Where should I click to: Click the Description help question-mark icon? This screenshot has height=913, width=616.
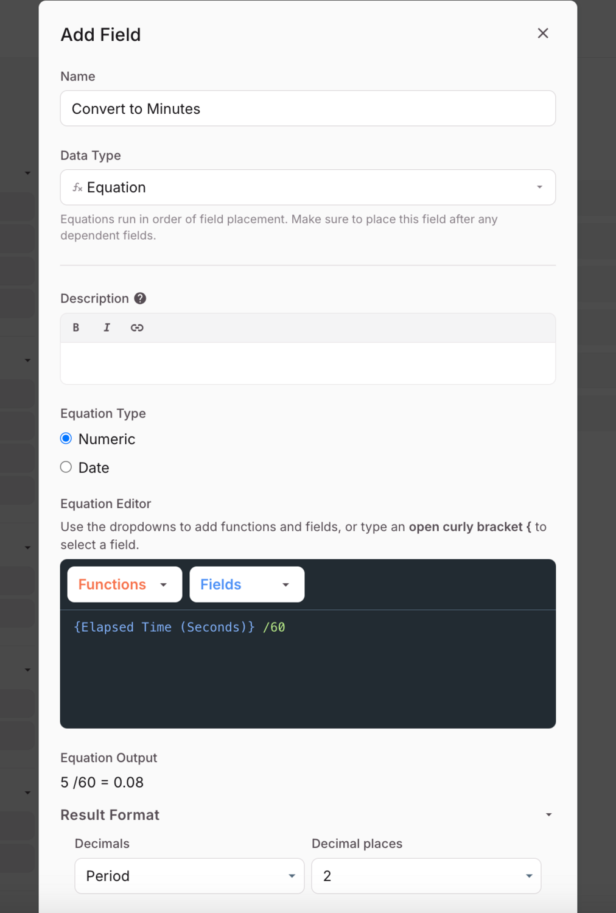click(x=140, y=298)
